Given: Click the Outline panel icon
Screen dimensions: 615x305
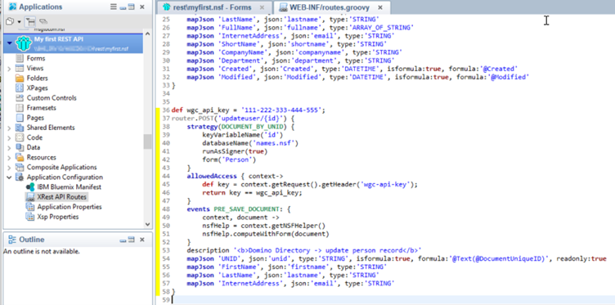Looking at the screenshot, I should pos(12,240).
